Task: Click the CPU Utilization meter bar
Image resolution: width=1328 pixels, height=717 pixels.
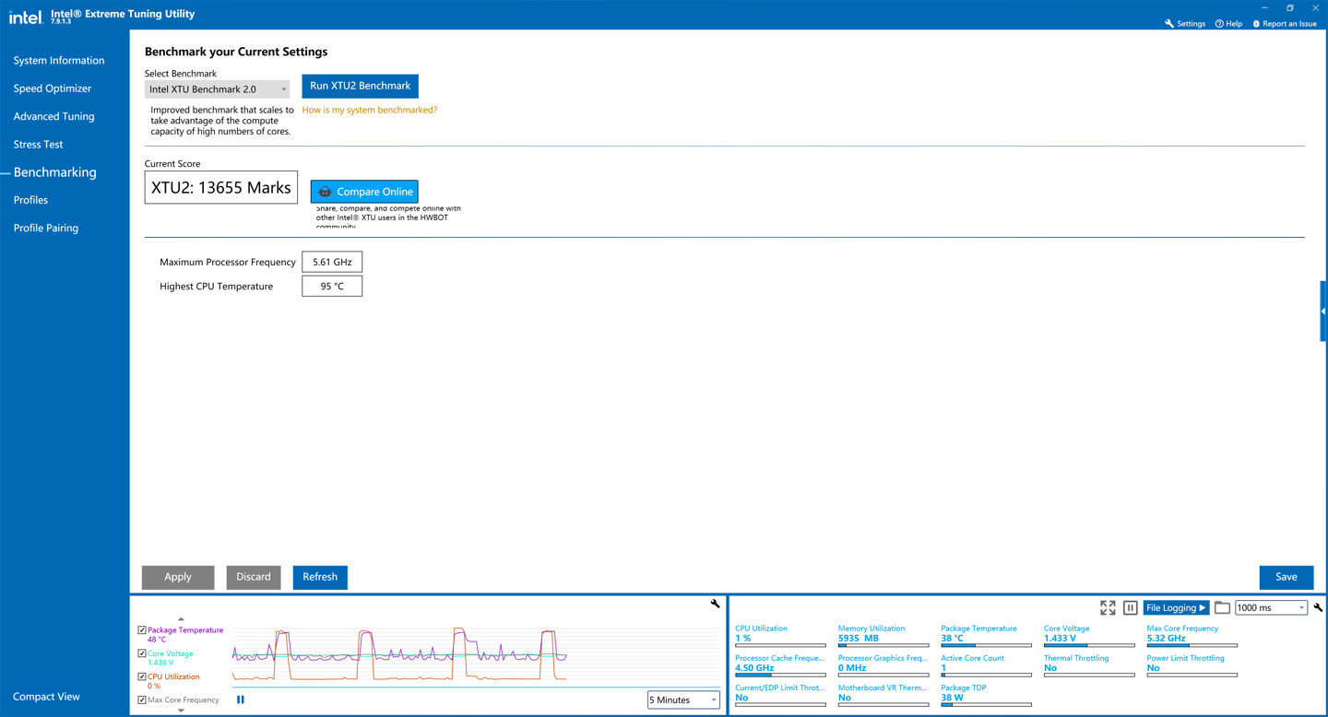Action: [780, 645]
